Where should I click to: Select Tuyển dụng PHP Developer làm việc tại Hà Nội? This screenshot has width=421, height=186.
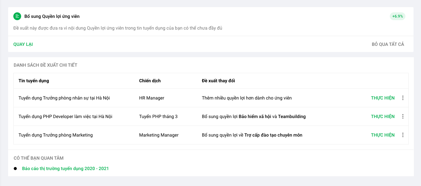click(65, 116)
